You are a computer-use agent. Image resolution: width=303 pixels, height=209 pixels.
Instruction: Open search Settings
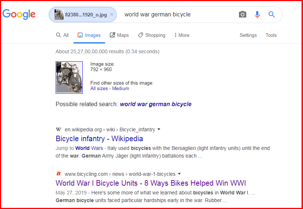pos(248,35)
